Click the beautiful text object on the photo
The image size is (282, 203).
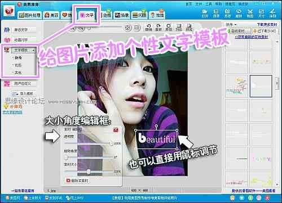point(156,139)
